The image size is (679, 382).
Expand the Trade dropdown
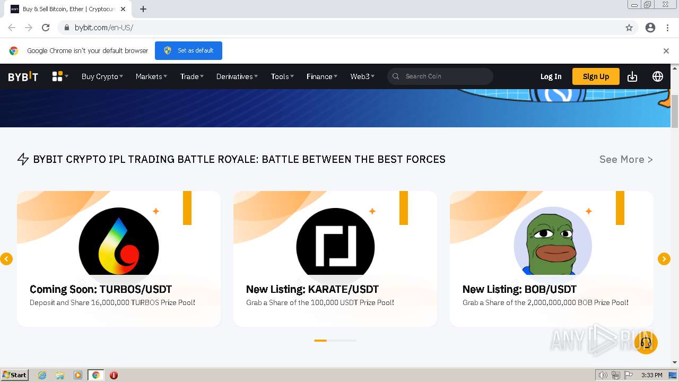click(x=192, y=76)
